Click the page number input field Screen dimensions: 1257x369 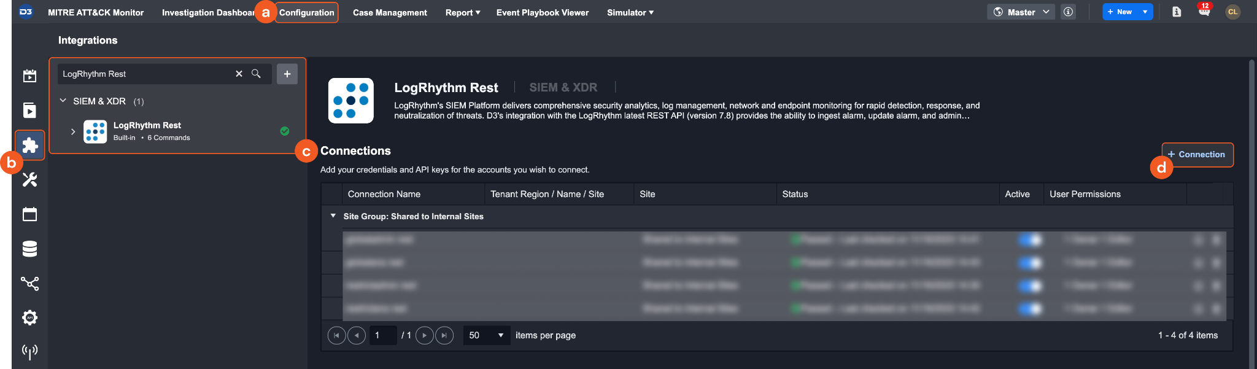tap(383, 335)
